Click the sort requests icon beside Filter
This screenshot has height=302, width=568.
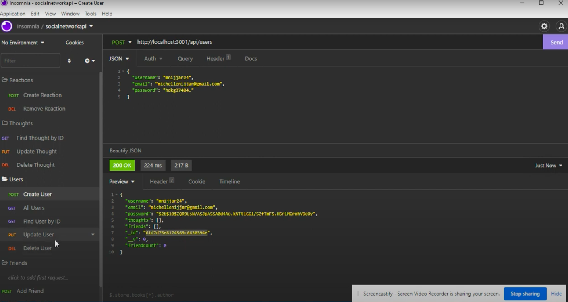tap(69, 60)
